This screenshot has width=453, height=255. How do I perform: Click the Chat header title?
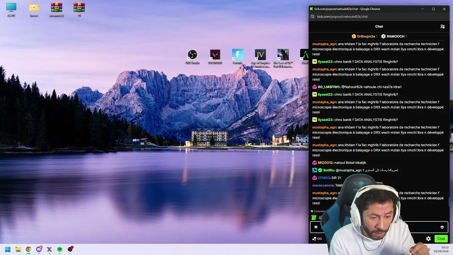tap(379, 27)
